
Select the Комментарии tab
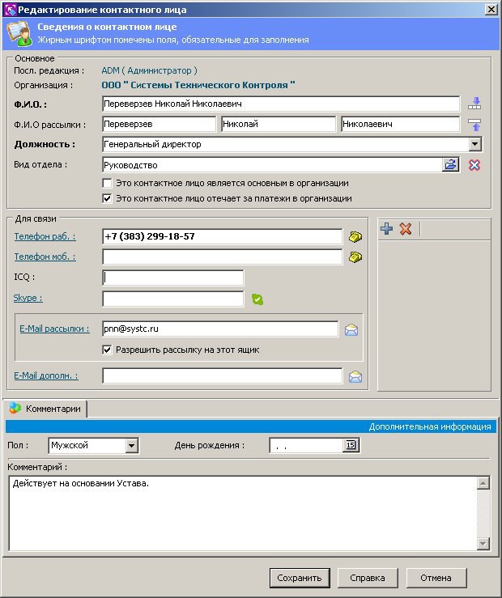click(x=46, y=409)
